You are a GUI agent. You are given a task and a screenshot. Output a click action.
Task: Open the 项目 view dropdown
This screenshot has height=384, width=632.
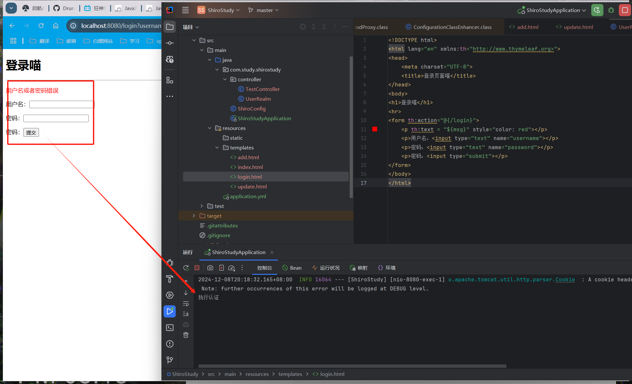pos(191,27)
